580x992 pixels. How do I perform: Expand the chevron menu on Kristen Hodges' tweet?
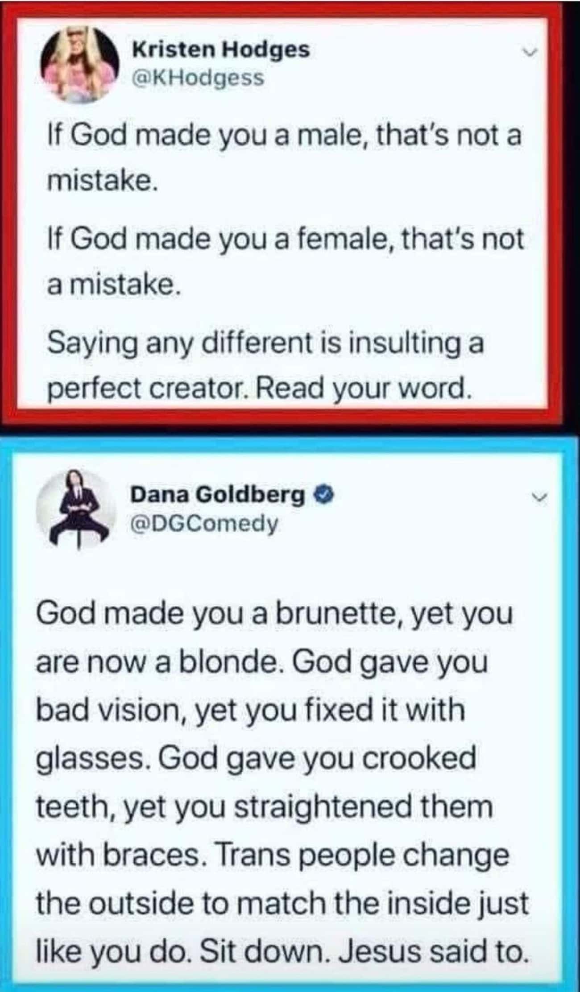tap(529, 53)
